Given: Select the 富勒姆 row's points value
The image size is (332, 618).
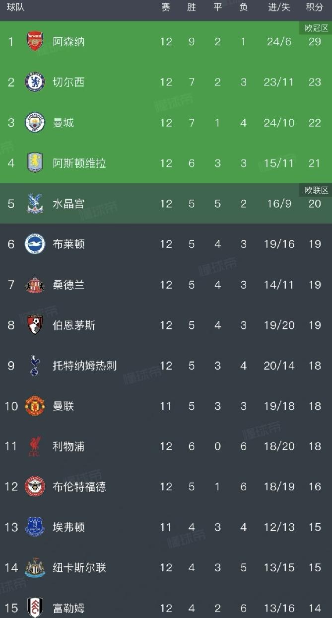Looking at the screenshot, I should click(315, 608).
